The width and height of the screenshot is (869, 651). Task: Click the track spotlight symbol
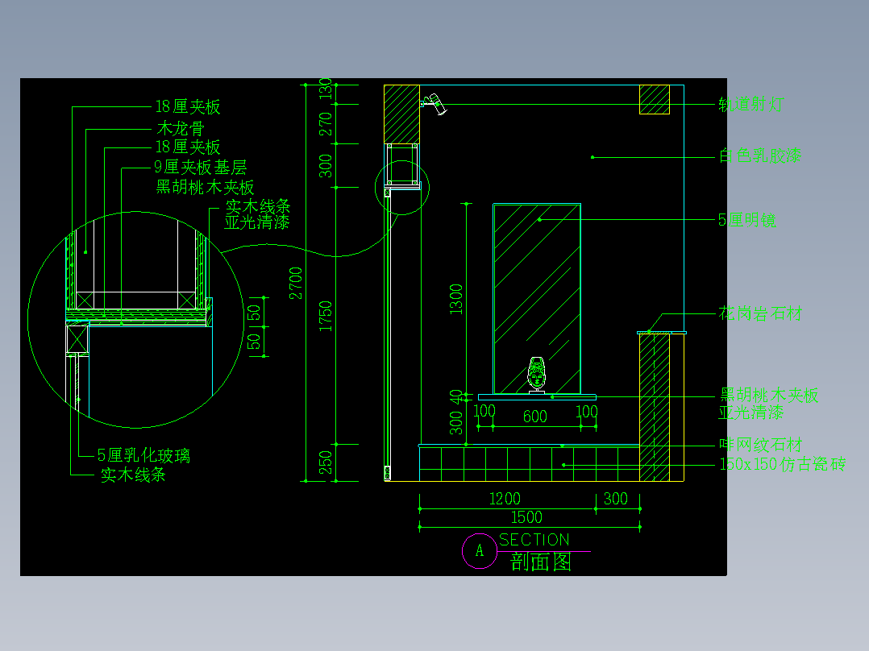tap(434, 104)
